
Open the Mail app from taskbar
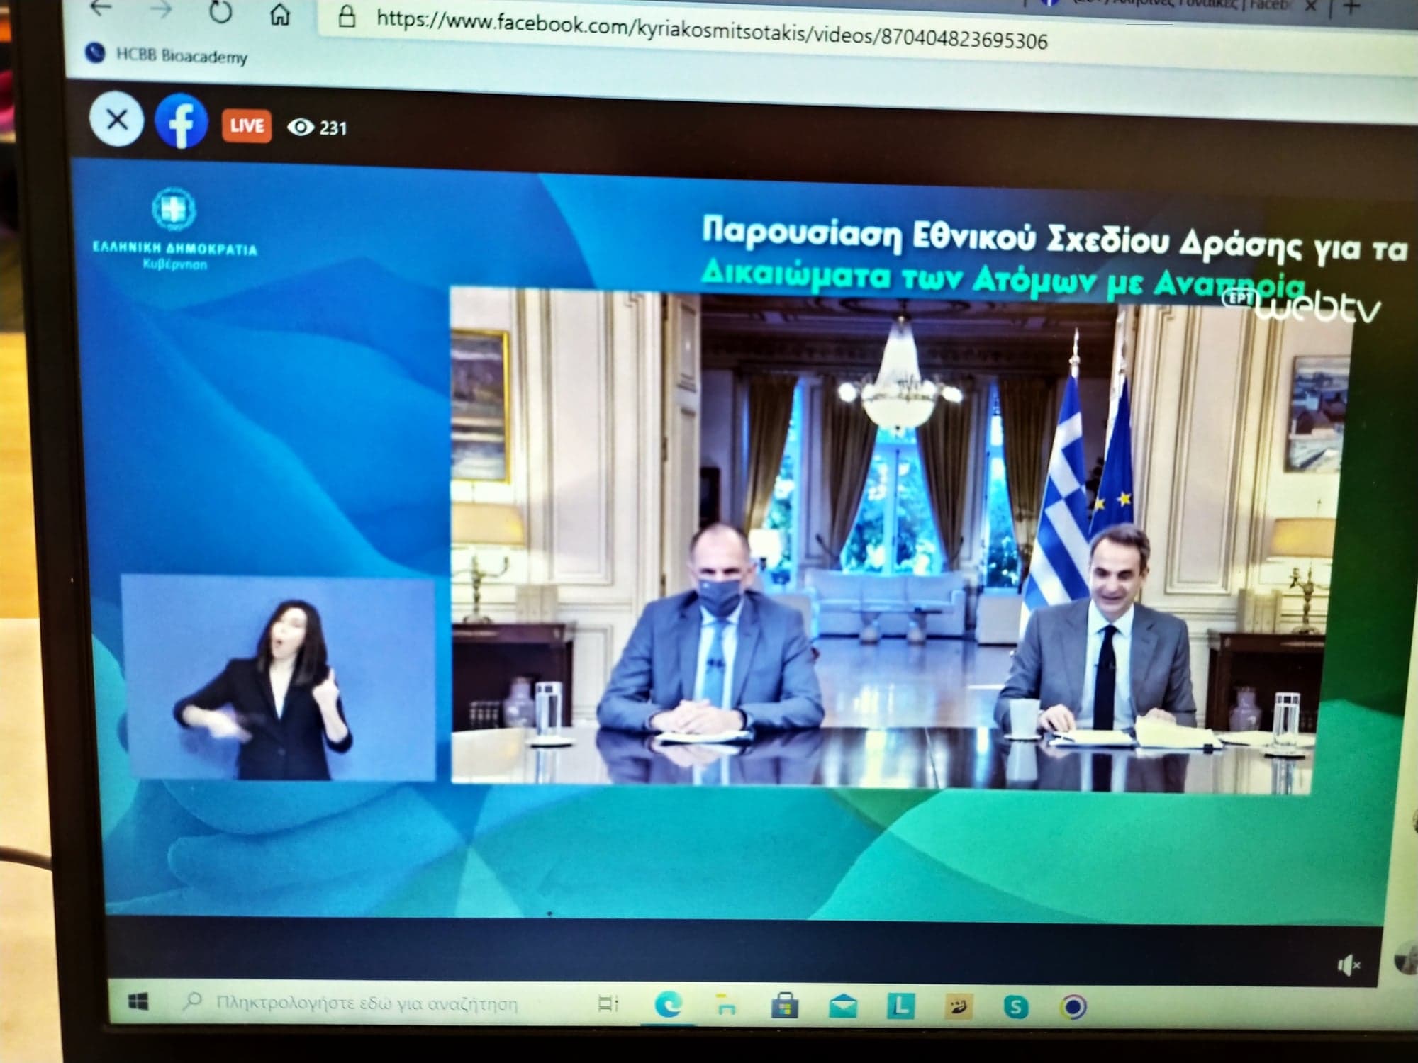843,1006
